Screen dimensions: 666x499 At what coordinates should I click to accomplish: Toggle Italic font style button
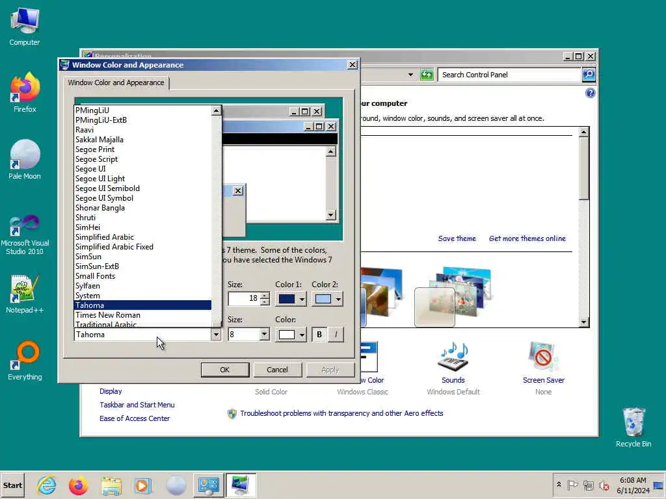336,335
